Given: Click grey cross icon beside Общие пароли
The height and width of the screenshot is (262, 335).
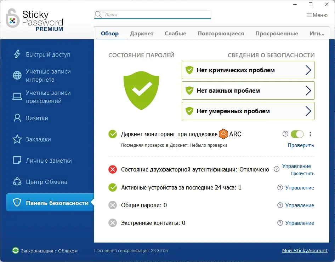Looking at the screenshot, I should 113,205.
